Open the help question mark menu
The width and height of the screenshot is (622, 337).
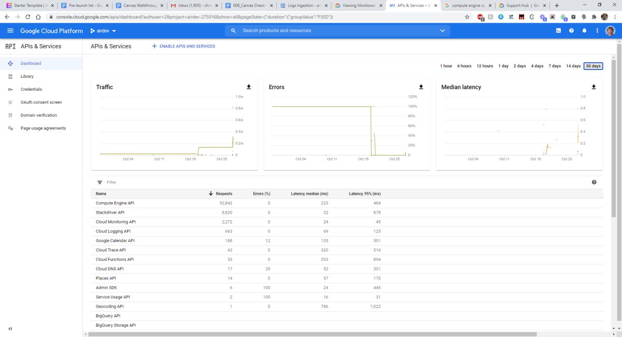coord(571,31)
